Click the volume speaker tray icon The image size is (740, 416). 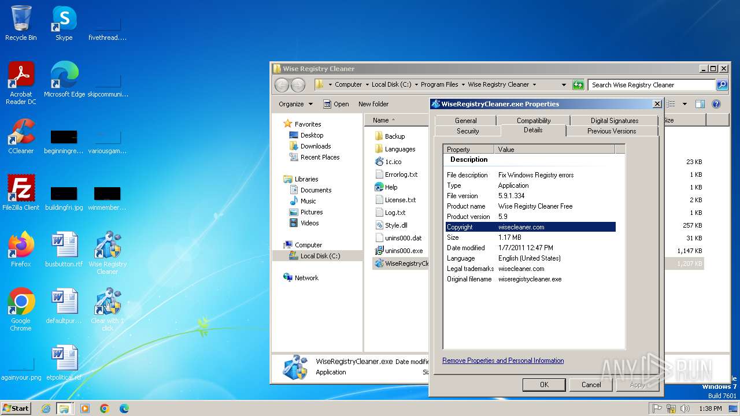click(x=685, y=408)
